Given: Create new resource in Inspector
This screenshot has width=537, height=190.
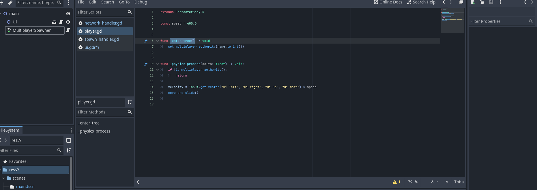Looking at the screenshot, I should 473,2.
